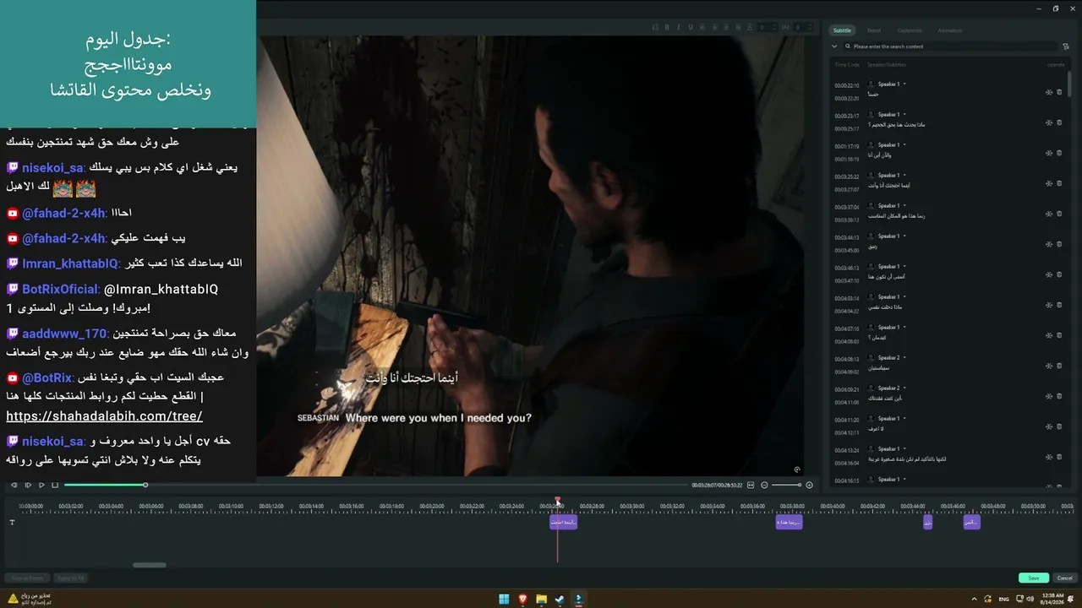
Task: Play the video preview
Action: tap(41, 485)
